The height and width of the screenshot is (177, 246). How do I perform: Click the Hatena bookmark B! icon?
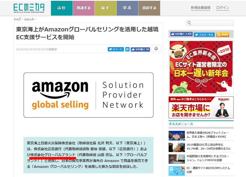pos(127,49)
